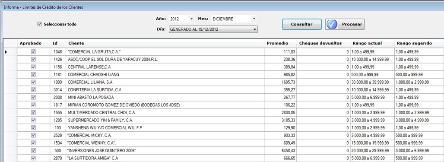The width and height of the screenshot is (444, 162).
Task: Click Rango sugerido 5.000,00 a 6.999,99
Action: click(419, 150)
